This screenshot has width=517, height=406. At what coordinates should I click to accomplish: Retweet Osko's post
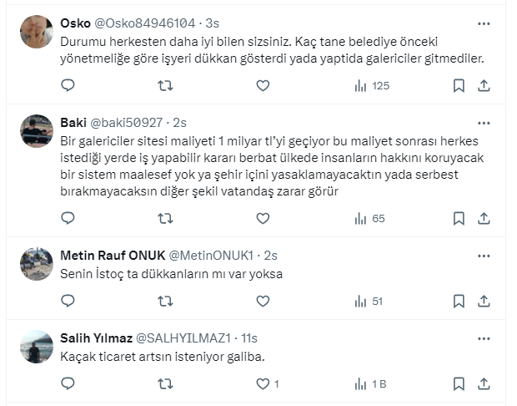(166, 85)
